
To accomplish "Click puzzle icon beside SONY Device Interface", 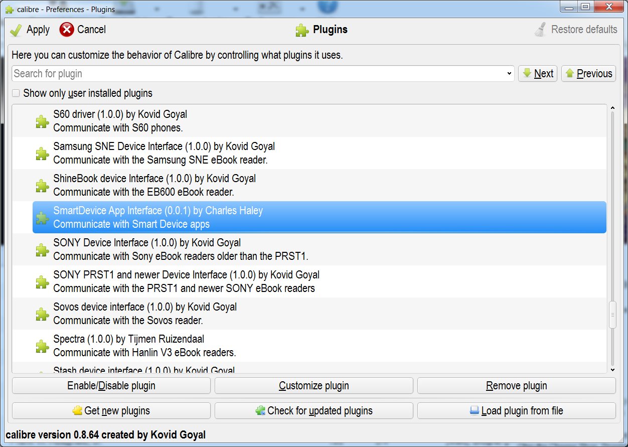I will click(x=42, y=250).
